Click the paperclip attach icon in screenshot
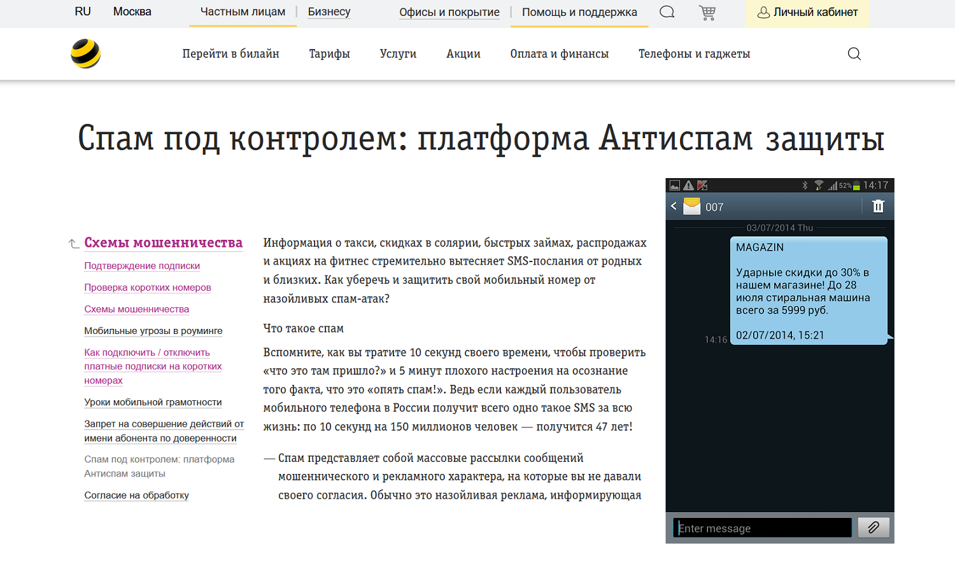 [x=873, y=527]
